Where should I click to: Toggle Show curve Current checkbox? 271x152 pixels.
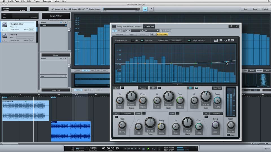[142, 40]
